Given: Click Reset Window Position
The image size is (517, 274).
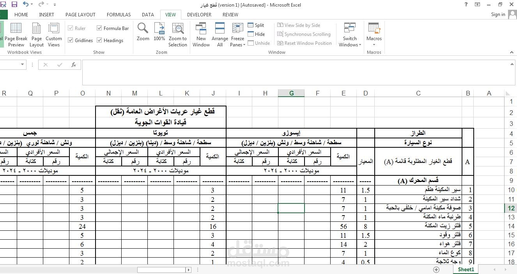Looking at the screenshot, I should pyautogui.click(x=305, y=43).
